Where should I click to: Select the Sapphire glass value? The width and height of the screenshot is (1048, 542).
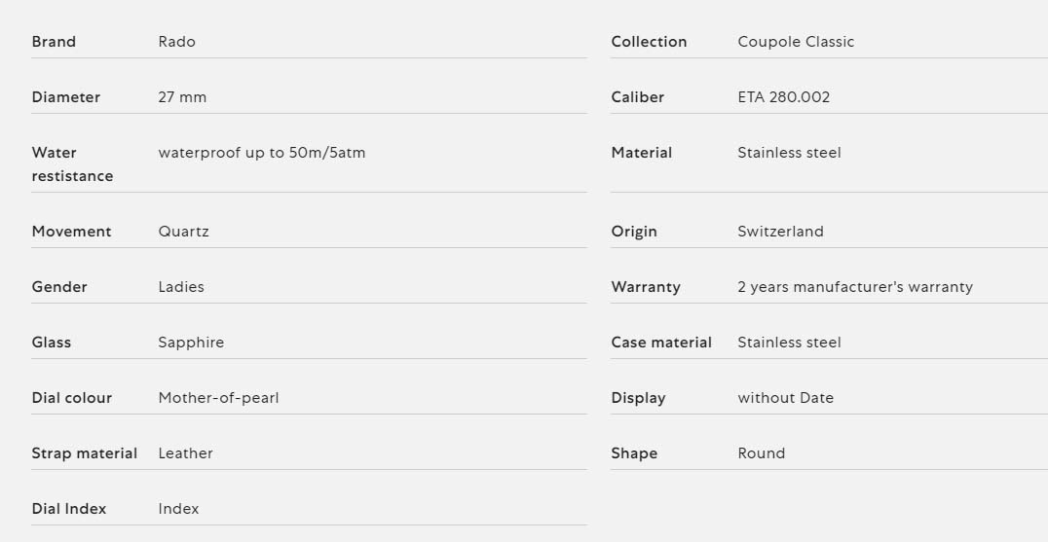click(x=191, y=343)
